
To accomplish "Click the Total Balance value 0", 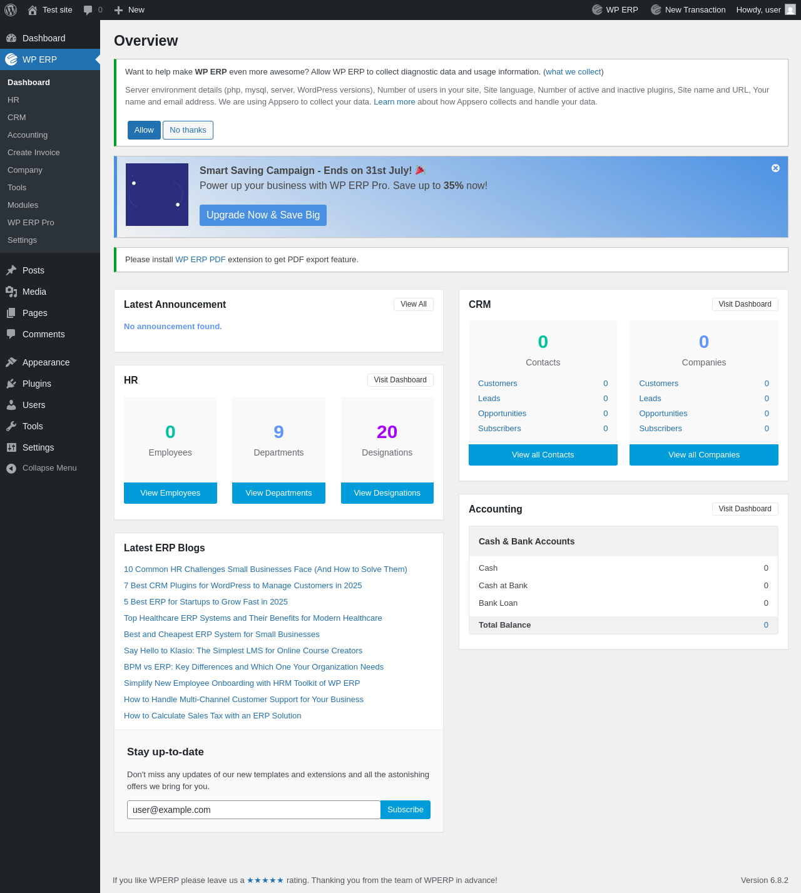I will [766, 625].
